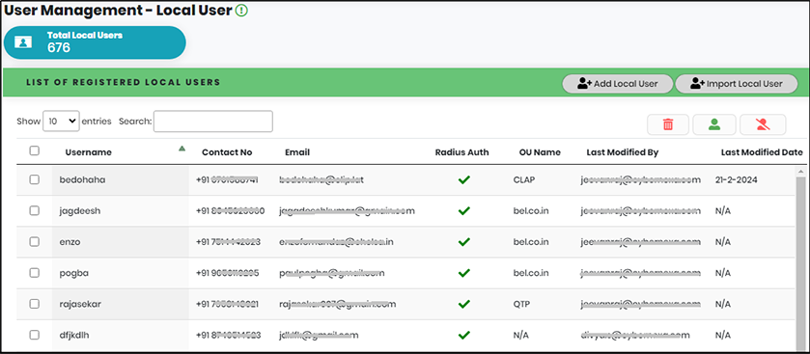Image resolution: width=810 pixels, height=354 pixels.
Task: Click the QTP OU name cell
Action: point(521,304)
